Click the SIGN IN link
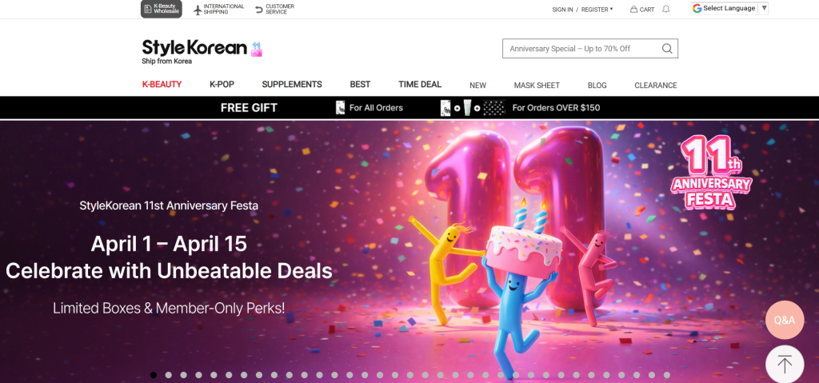Screen dimensions: 819x383 pos(562,10)
